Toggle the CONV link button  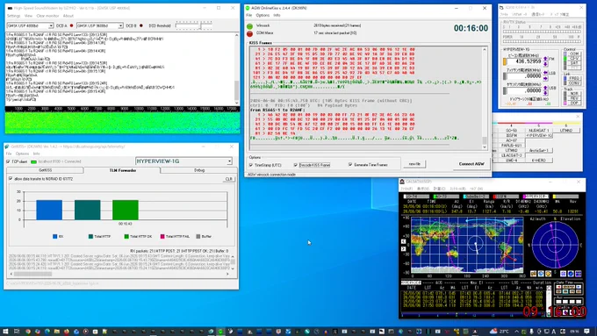(574, 83)
